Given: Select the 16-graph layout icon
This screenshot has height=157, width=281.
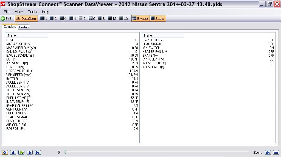Looking at the screenshot, I should point(123,18).
